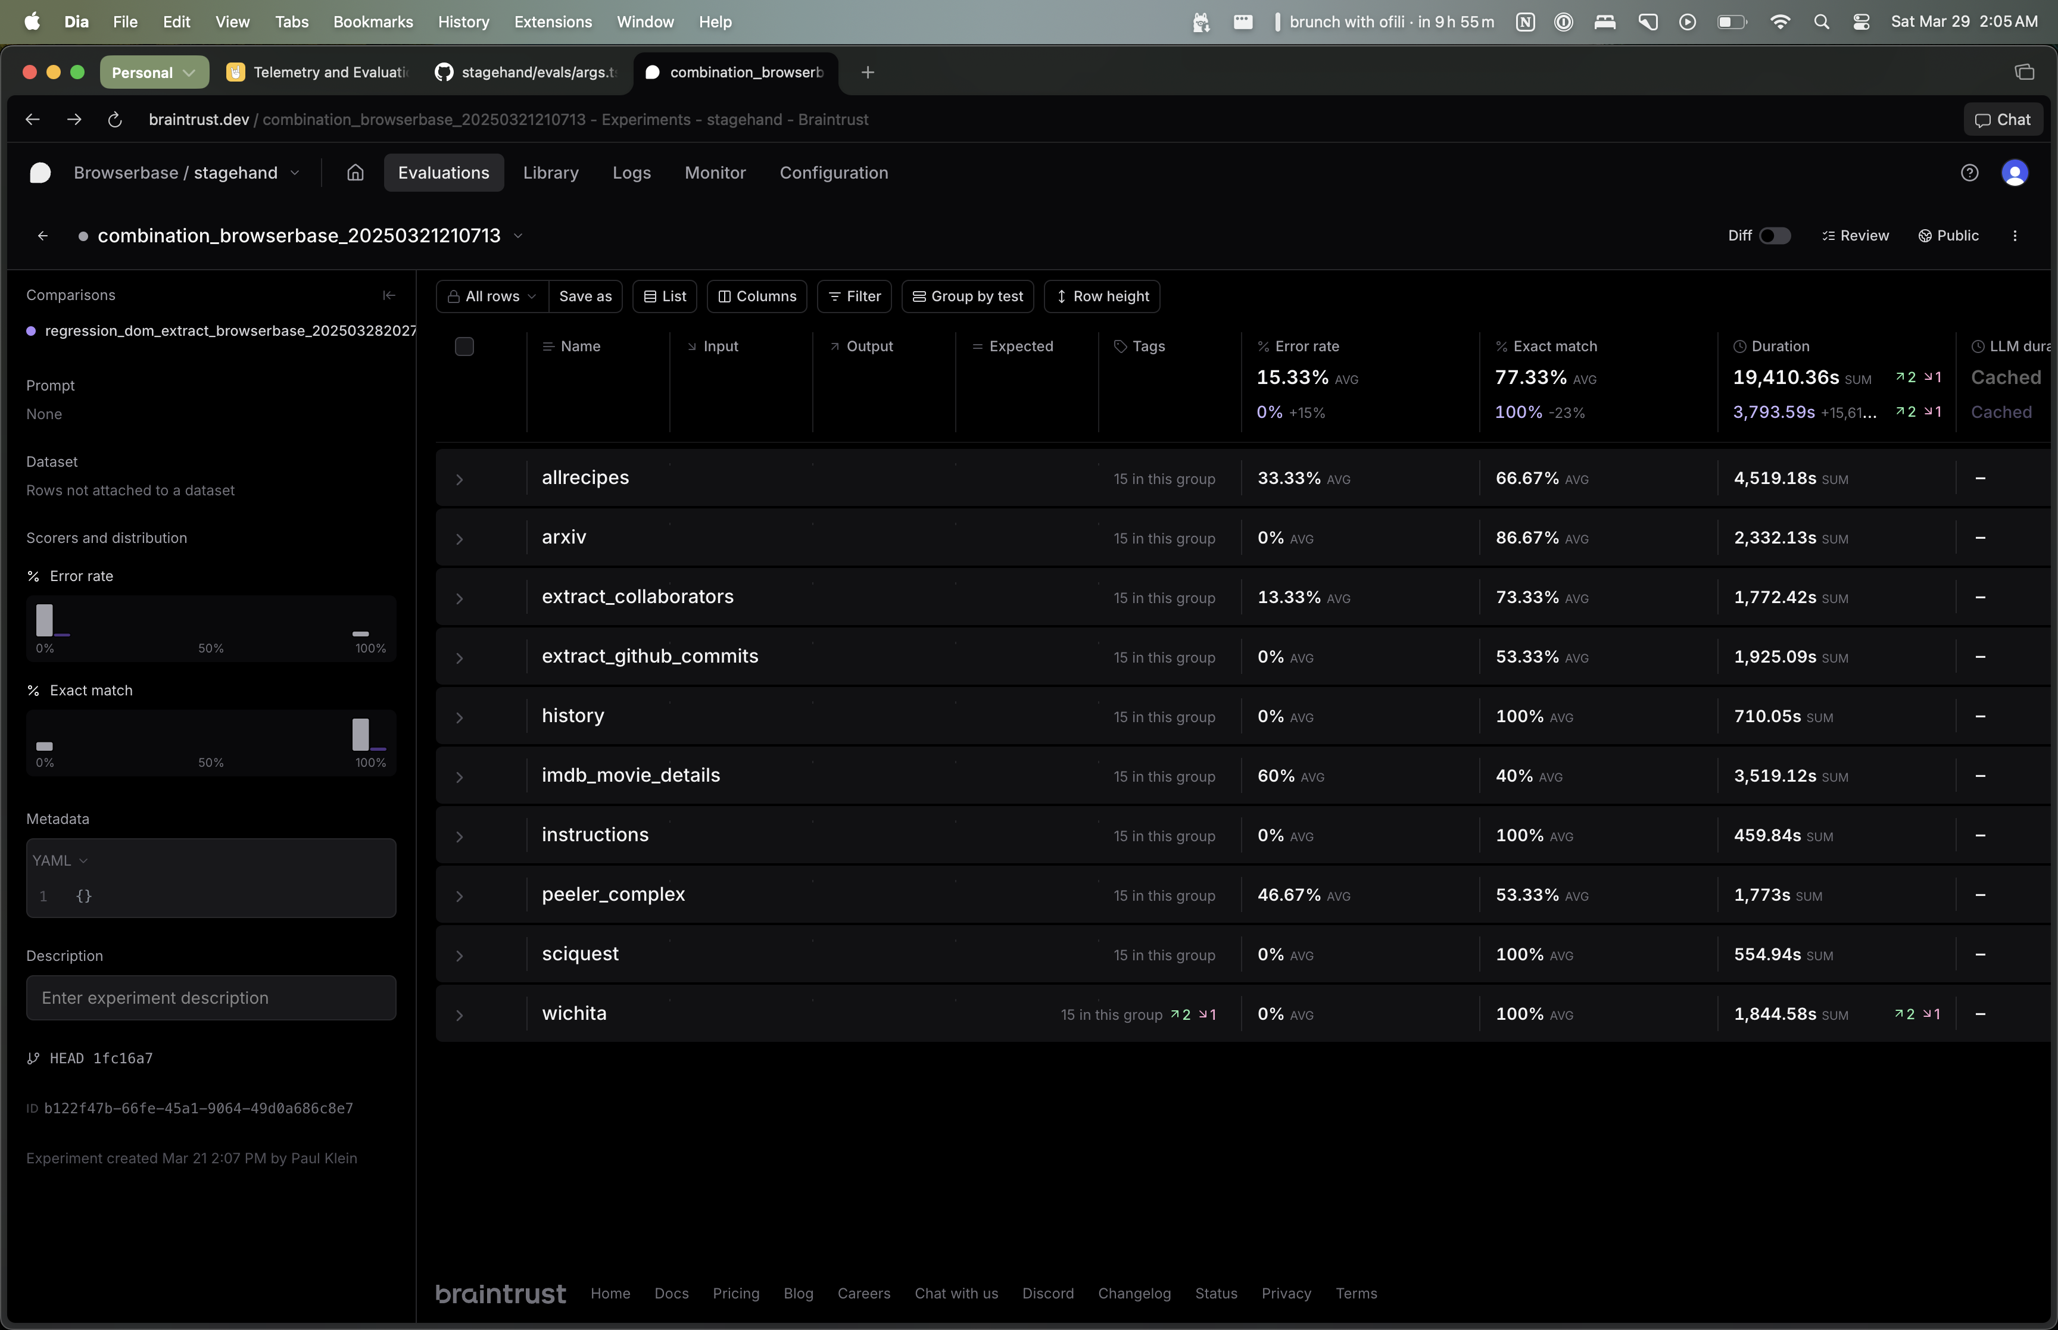Switch to the Logs tab
This screenshot has width=2058, height=1330.
tap(631, 173)
